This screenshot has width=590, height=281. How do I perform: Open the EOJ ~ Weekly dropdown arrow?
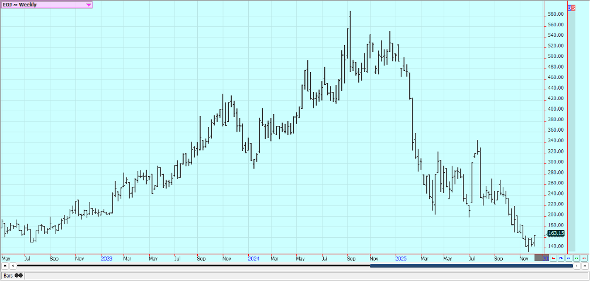coord(88,5)
